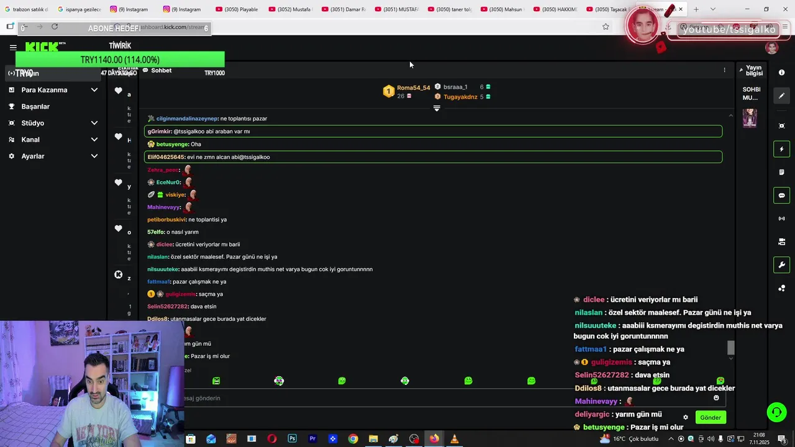Open the stream category thumbnail in Yayın bilgisi
This screenshot has height=447, width=795.
(x=750, y=118)
